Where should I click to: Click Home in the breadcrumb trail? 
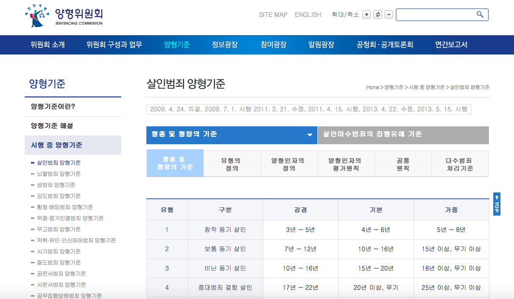click(x=371, y=87)
